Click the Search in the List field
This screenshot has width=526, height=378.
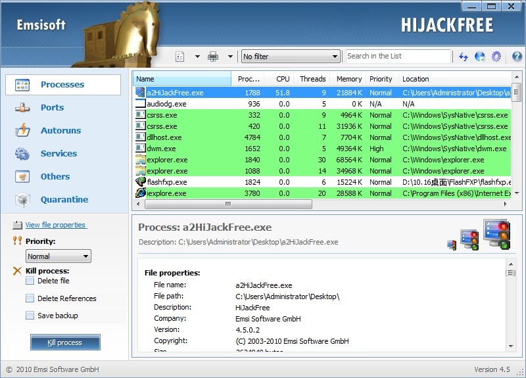(397, 57)
